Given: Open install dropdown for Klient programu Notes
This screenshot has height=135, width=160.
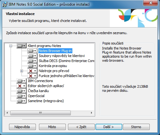Looking at the screenshot, I should (x=22, y=46).
